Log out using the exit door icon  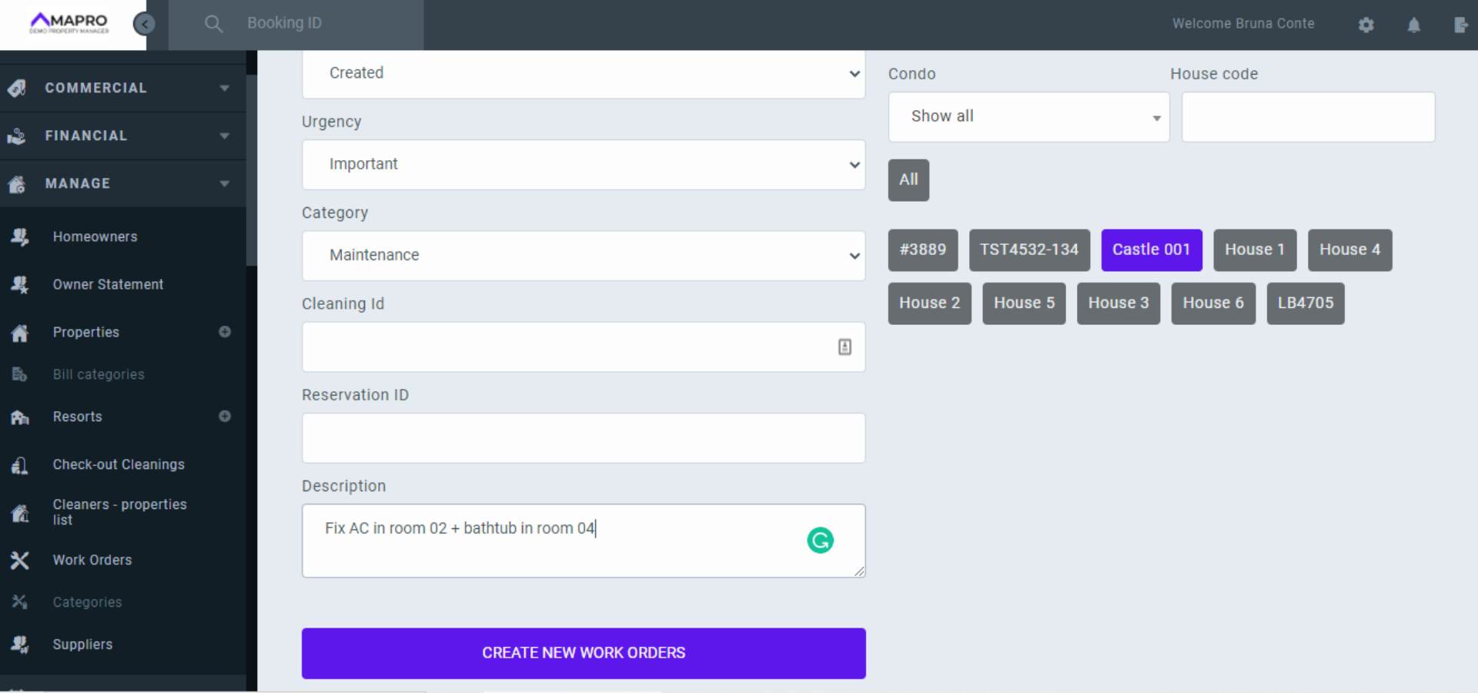(1462, 24)
